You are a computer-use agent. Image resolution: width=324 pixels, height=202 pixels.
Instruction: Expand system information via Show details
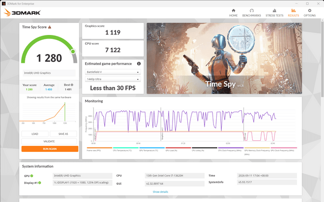pos(160,192)
